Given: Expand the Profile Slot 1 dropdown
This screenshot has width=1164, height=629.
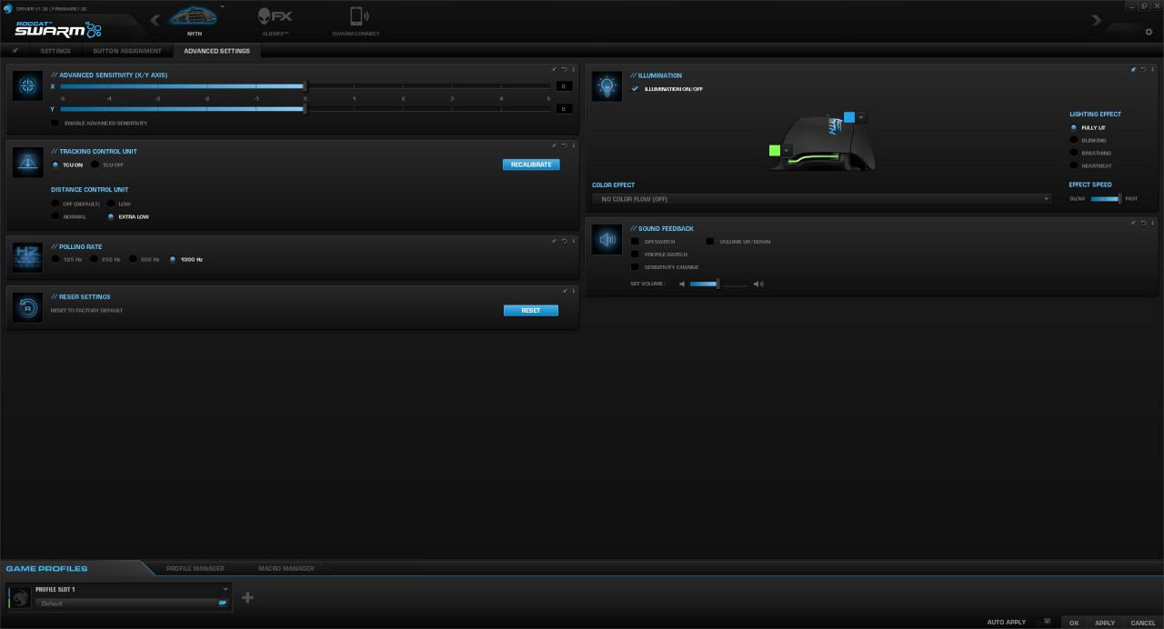Looking at the screenshot, I should click(225, 589).
